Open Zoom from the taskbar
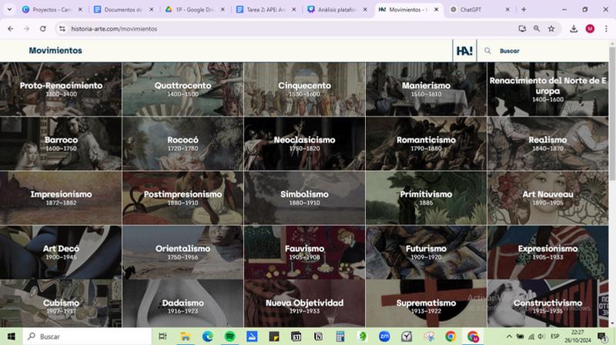 [384, 337]
